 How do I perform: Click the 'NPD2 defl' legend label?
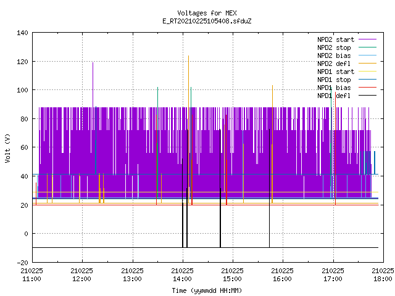tap(334, 64)
